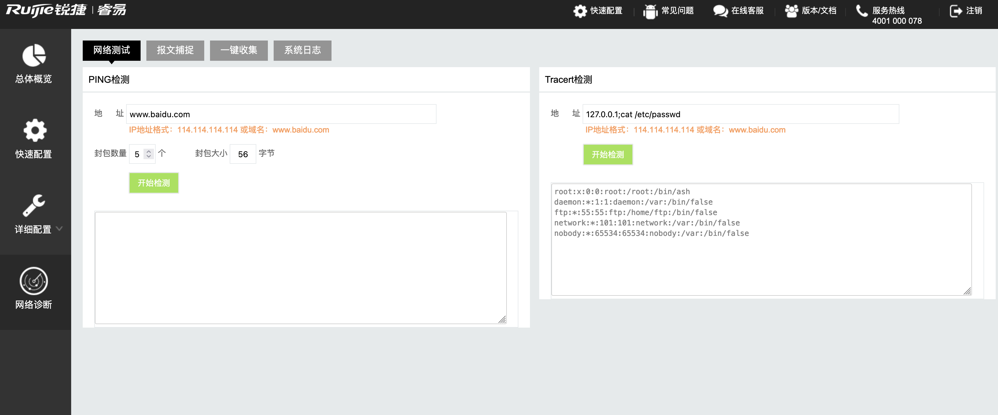Click the Tracert检测 panel heading

568,80
